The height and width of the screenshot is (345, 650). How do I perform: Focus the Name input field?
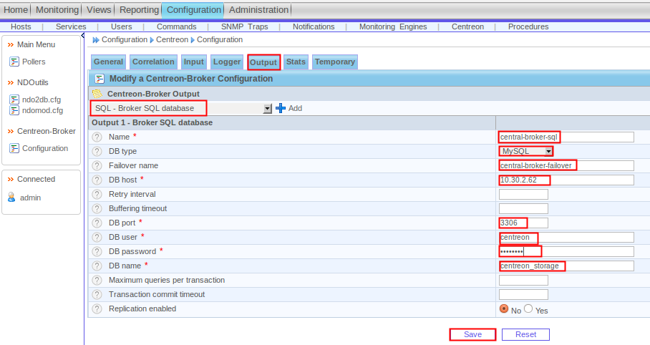(566, 137)
